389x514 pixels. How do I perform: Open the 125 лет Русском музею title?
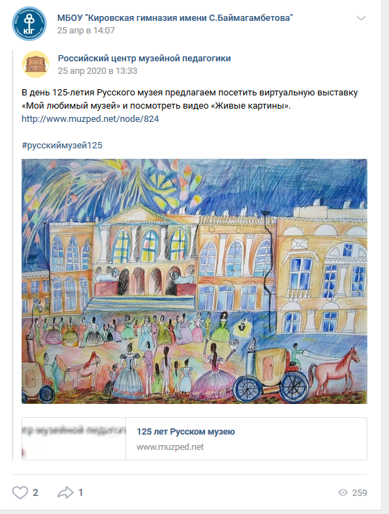(x=185, y=432)
